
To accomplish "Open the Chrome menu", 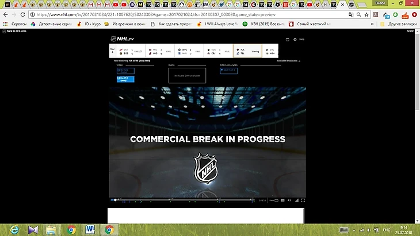I will 413,15.
